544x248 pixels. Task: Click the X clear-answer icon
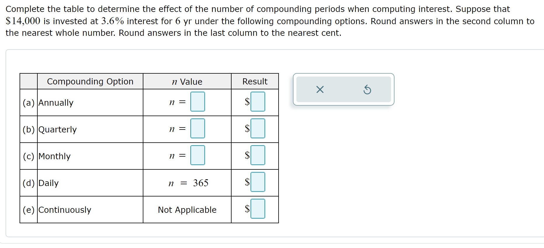(320, 90)
